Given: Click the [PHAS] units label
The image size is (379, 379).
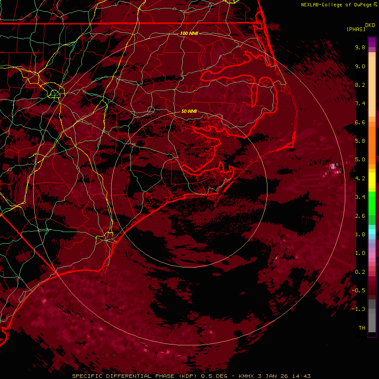Looking at the screenshot, I should coord(356,29).
